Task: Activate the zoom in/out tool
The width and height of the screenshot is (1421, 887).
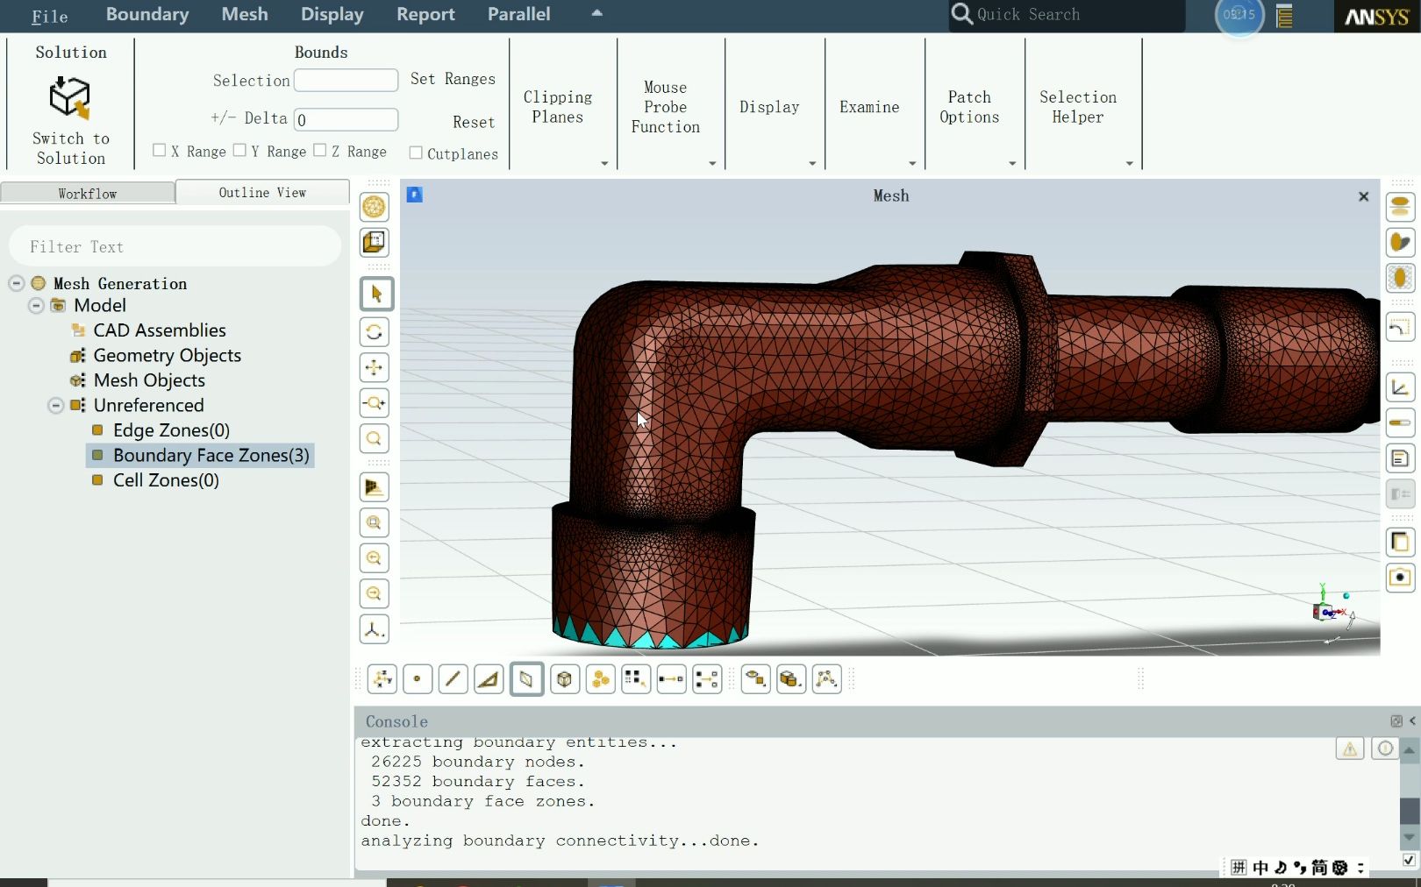Action: coord(374,403)
